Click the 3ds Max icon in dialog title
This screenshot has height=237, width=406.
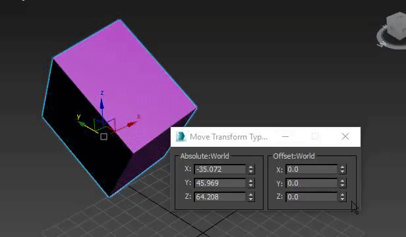pyautogui.click(x=181, y=136)
